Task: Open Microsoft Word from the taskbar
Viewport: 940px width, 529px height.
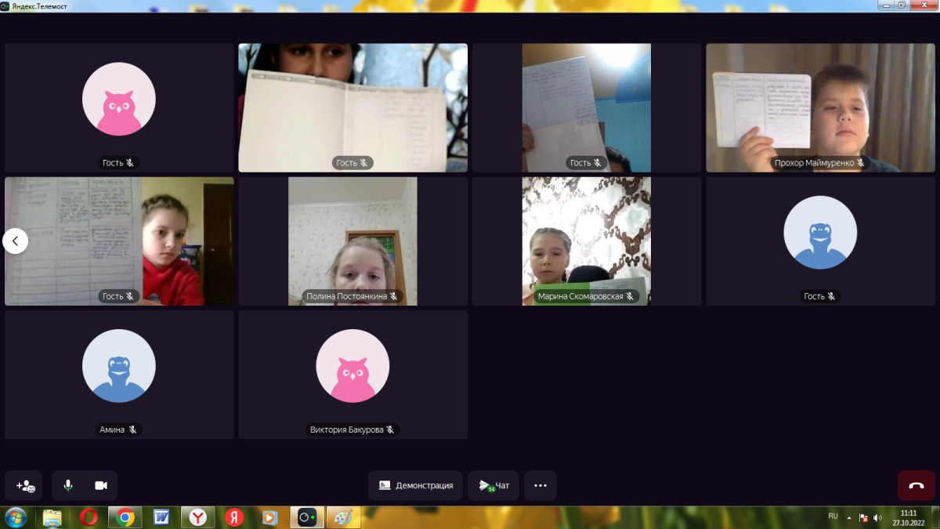Action: 161,517
